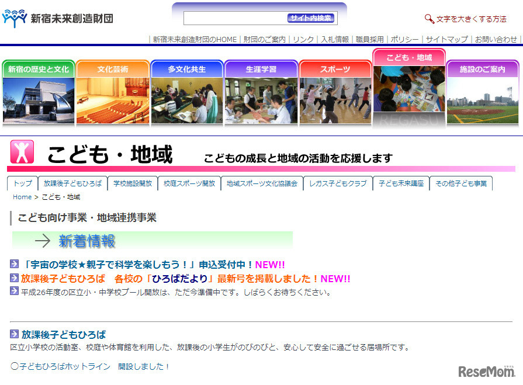Open the レガス子どもクラブ tab
523x385 pixels.
(337, 182)
